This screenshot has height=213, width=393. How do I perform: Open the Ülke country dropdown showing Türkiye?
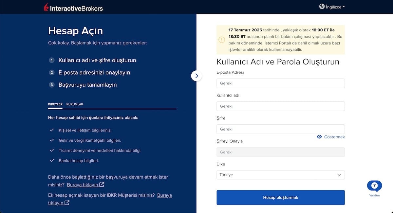click(x=281, y=175)
